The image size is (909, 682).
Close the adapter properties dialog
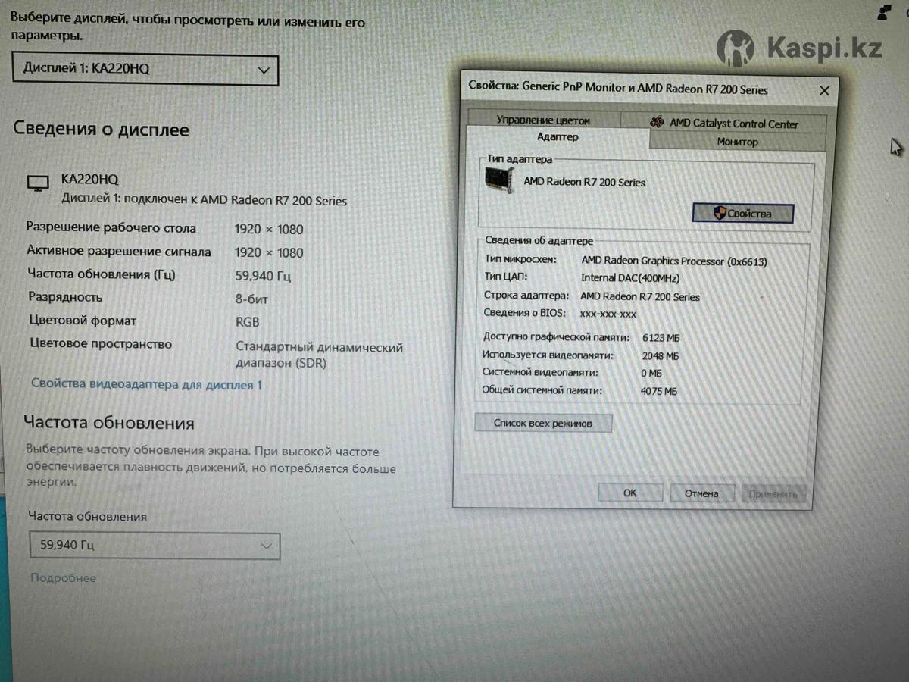tap(824, 91)
